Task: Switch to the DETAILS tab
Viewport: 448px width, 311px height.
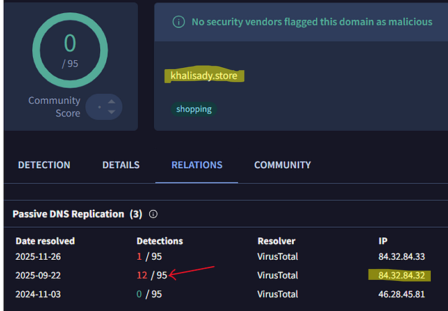Action: pyautogui.click(x=121, y=165)
